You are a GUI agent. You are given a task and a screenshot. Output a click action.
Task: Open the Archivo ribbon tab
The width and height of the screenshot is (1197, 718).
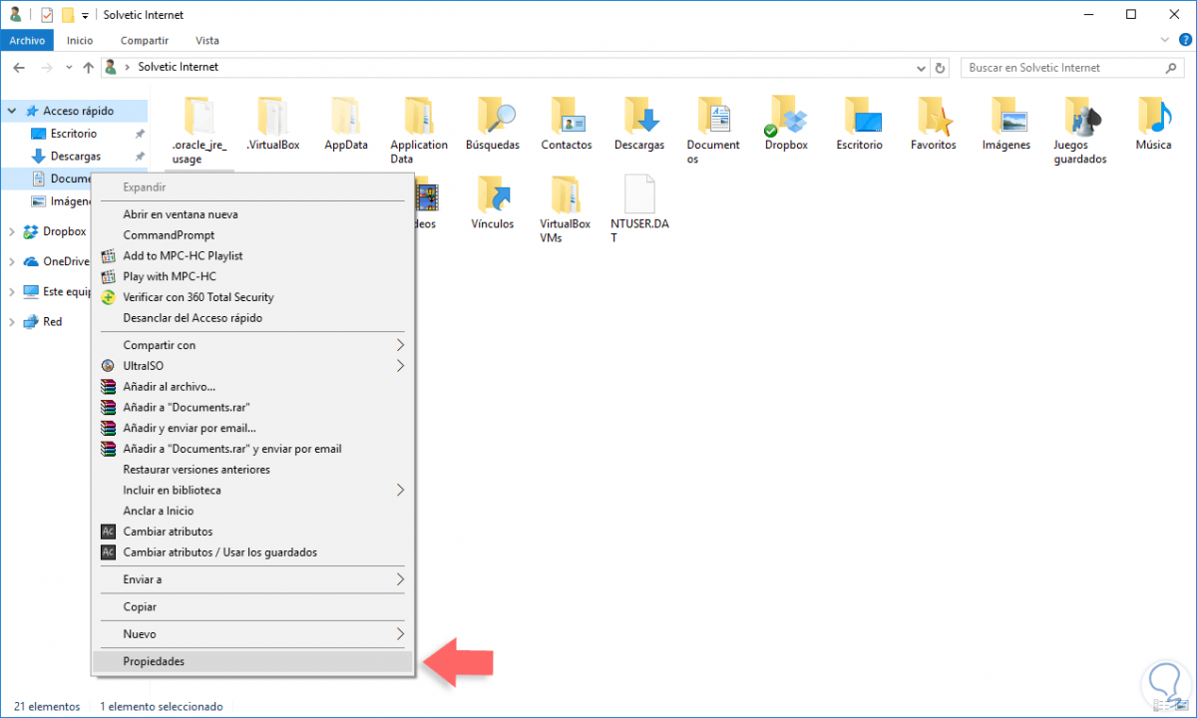coord(28,41)
